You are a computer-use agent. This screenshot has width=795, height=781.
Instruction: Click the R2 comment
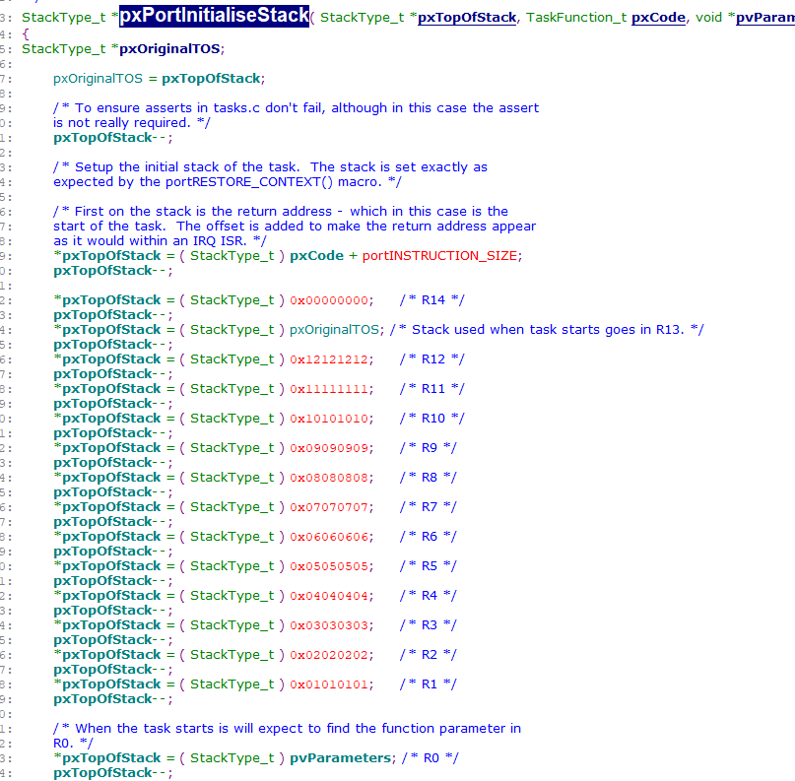click(x=428, y=655)
